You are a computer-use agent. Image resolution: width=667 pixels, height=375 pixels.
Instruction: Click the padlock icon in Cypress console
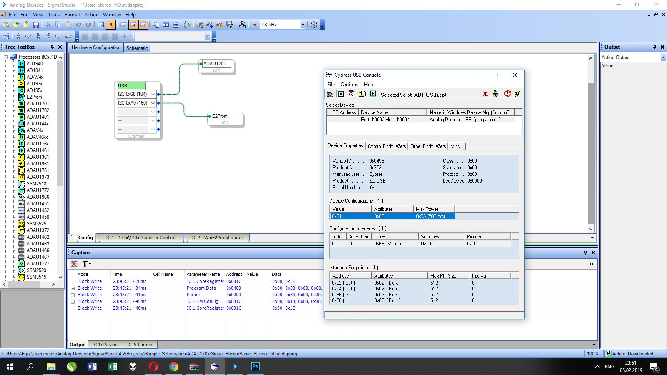(x=496, y=94)
